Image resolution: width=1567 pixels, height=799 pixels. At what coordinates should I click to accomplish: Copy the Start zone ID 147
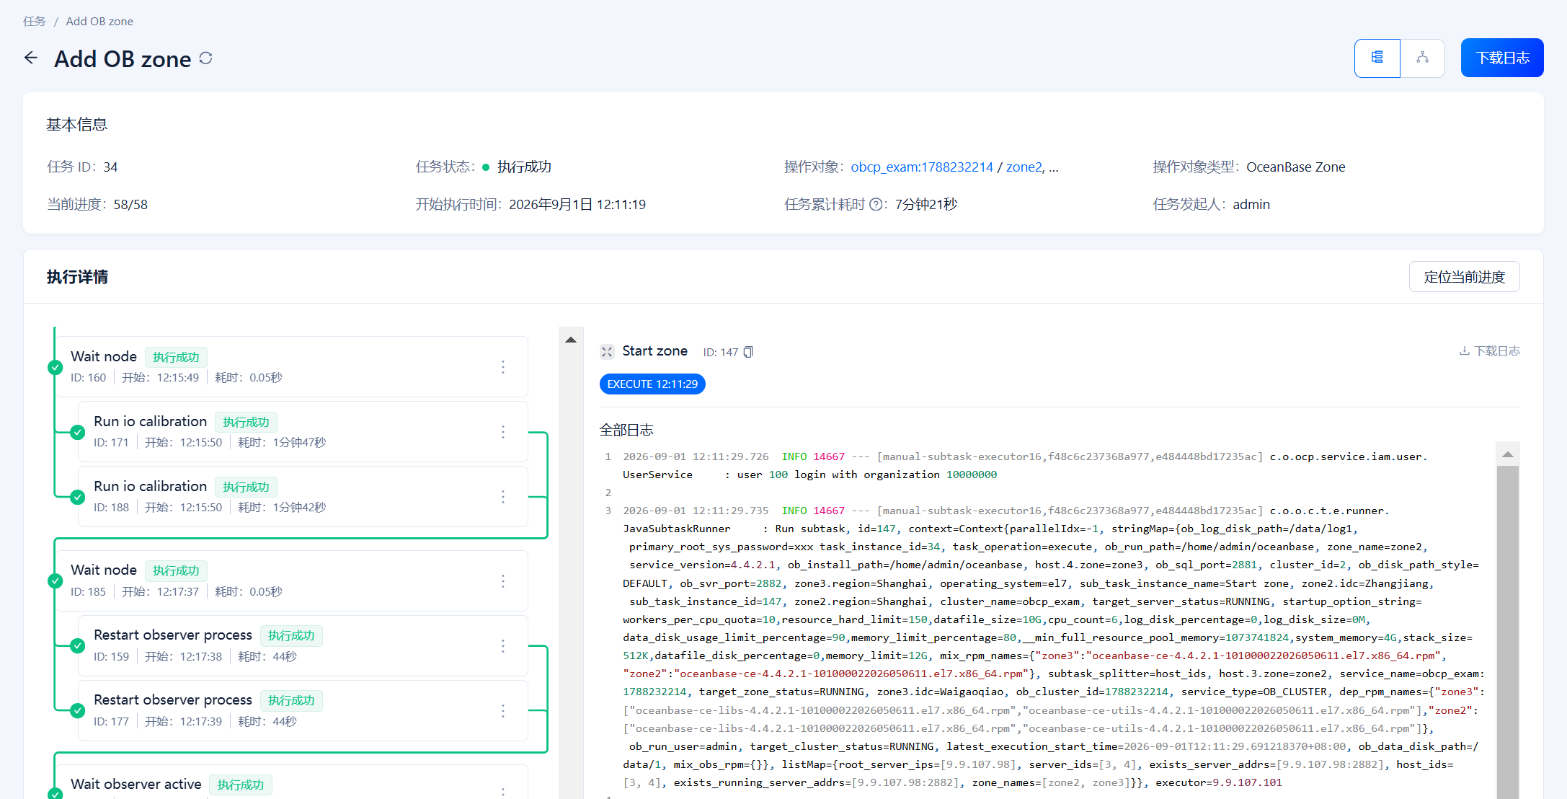748,352
